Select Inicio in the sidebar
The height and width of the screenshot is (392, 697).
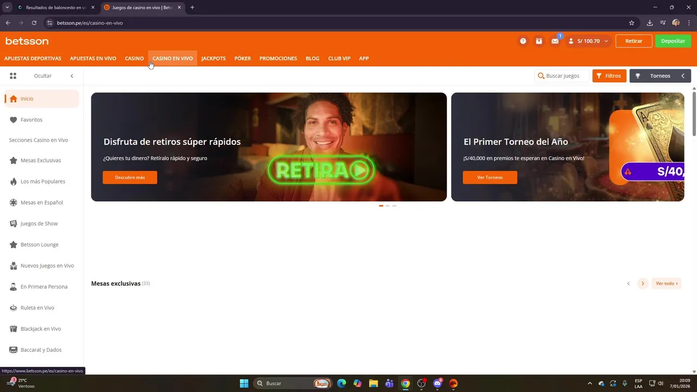coord(42,99)
